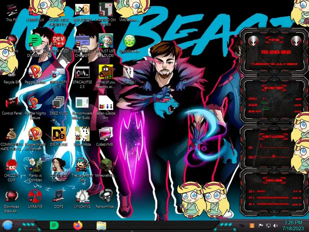The image size is (309, 232).
Task: Open File Explorer from the taskbar
Action: 101,226
